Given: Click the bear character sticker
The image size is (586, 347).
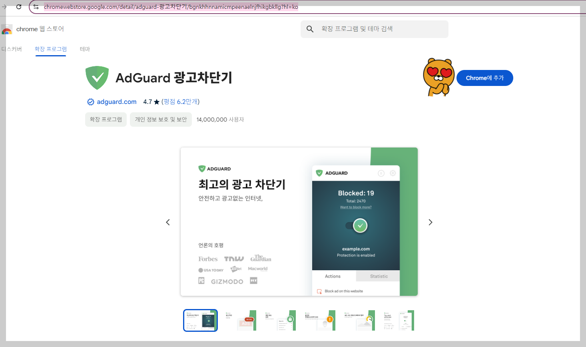Looking at the screenshot, I should 439,77.
